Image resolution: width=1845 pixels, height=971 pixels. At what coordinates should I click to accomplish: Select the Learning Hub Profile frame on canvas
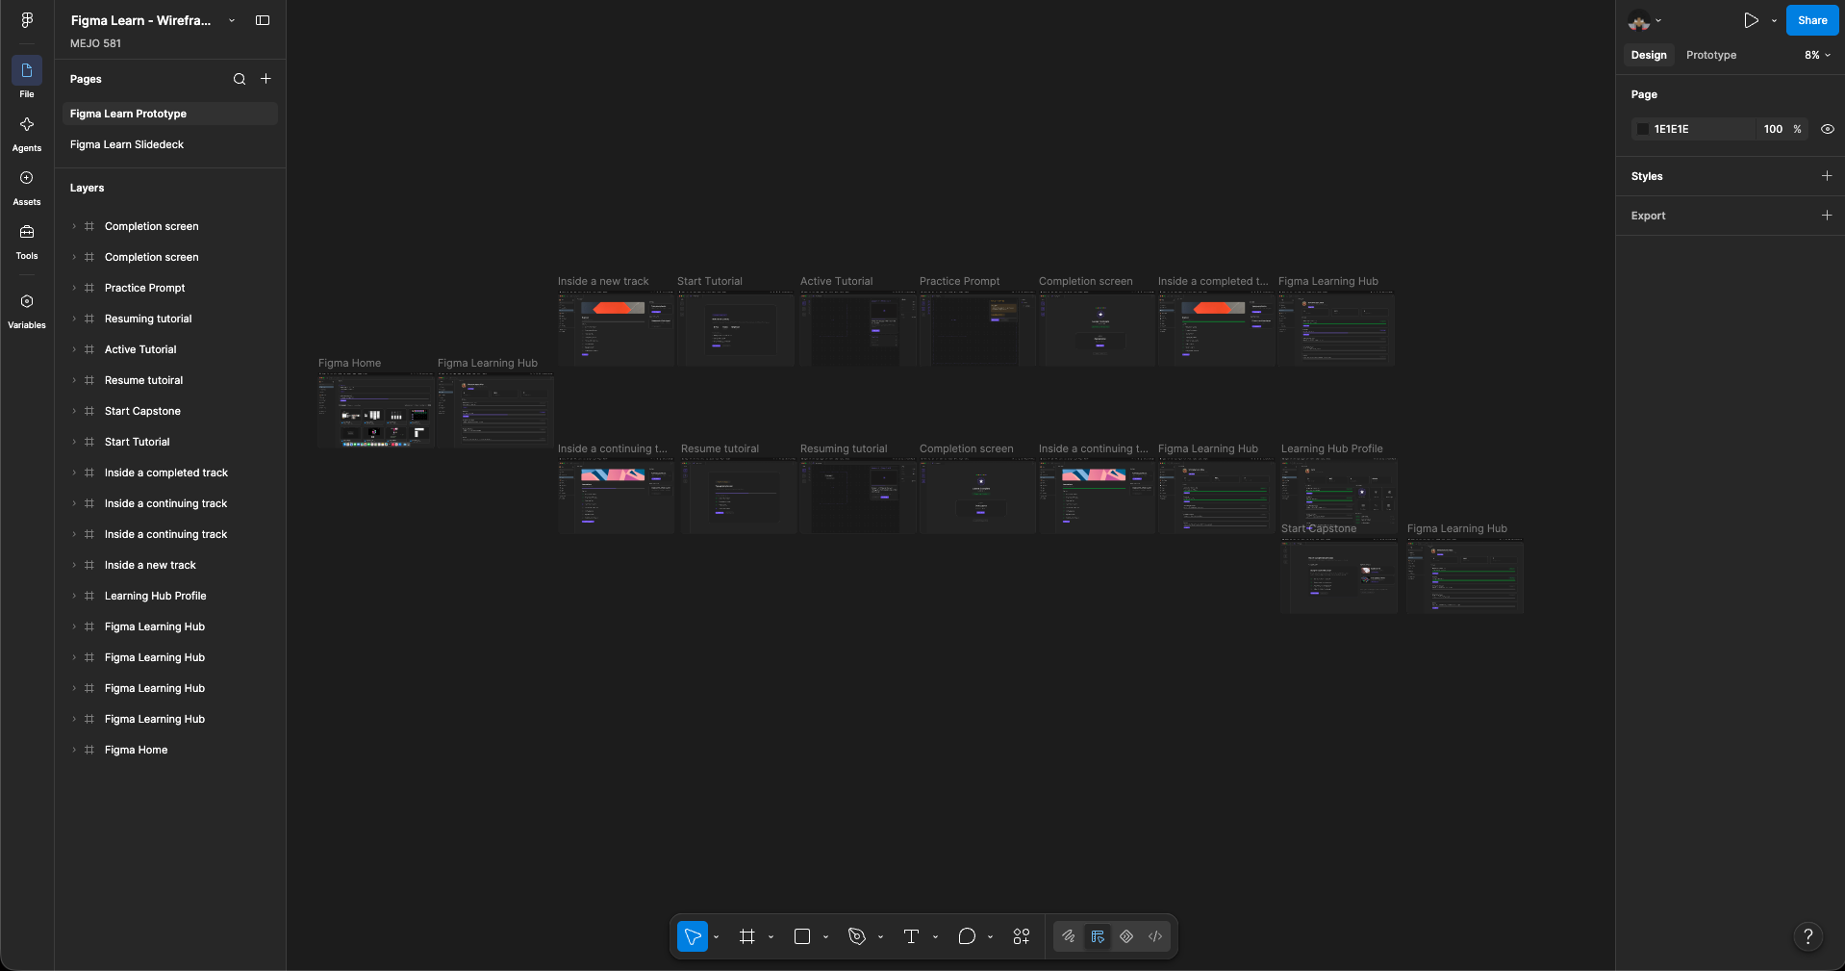pyautogui.click(x=1338, y=496)
